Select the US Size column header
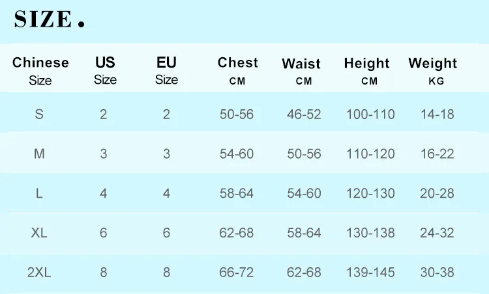Screen dimensions: 489x294 [105, 71]
